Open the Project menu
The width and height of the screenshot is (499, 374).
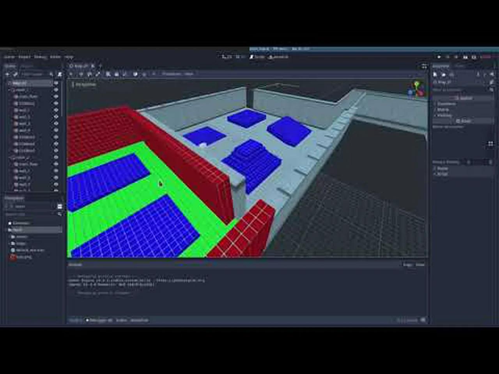pos(24,56)
